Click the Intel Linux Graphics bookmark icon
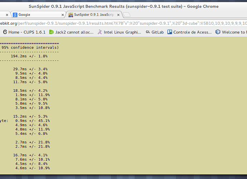Image resolution: width=247 pixels, height=179 pixels. [100, 32]
